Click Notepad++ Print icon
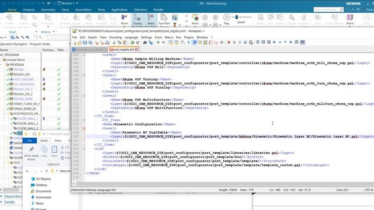 (108, 43)
